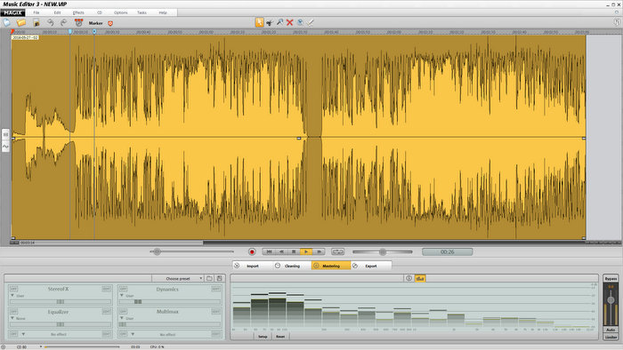Screen dimensions: 623x350
Task: Fast forward the playback
Action: pos(319,251)
